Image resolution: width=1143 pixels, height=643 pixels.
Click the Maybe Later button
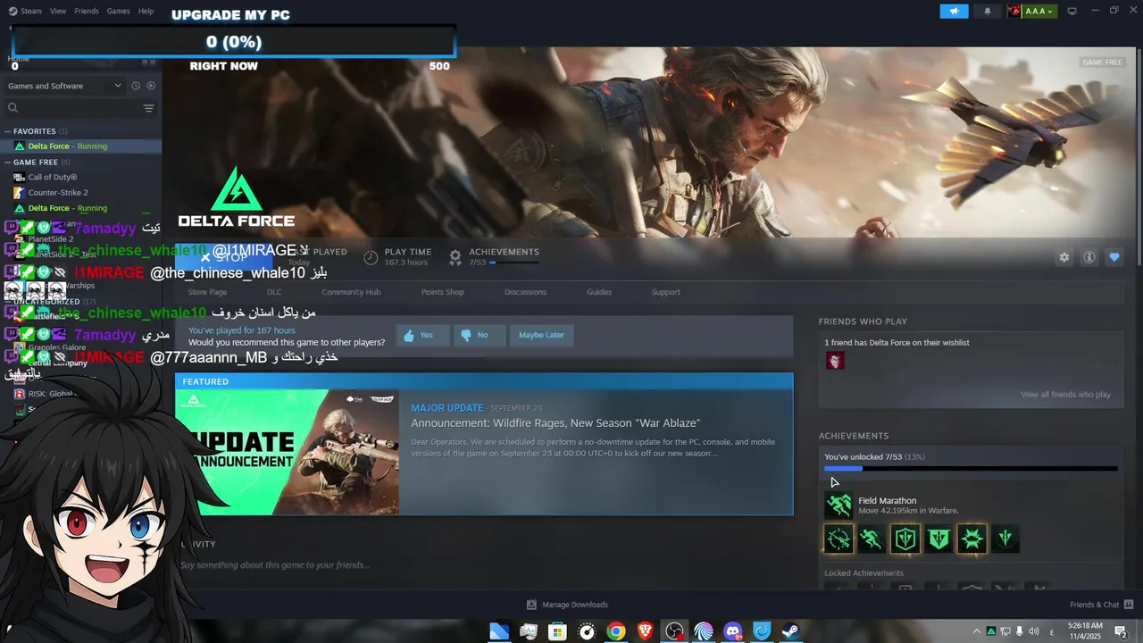[x=541, y=335]
